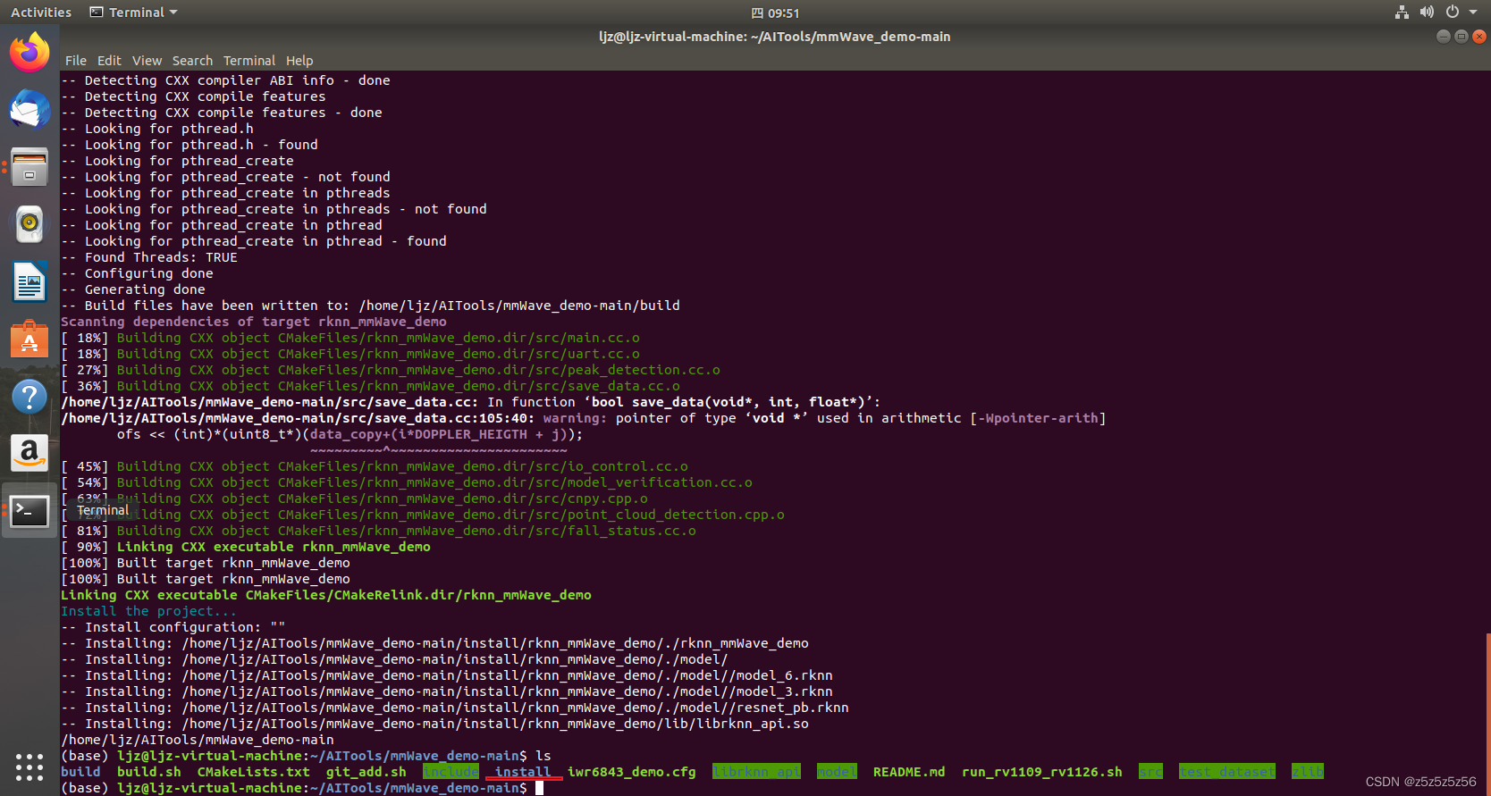Click the command prompt cursor on the last line
The height and width of the screenshot is (796, 1491).
coord(539,788)
